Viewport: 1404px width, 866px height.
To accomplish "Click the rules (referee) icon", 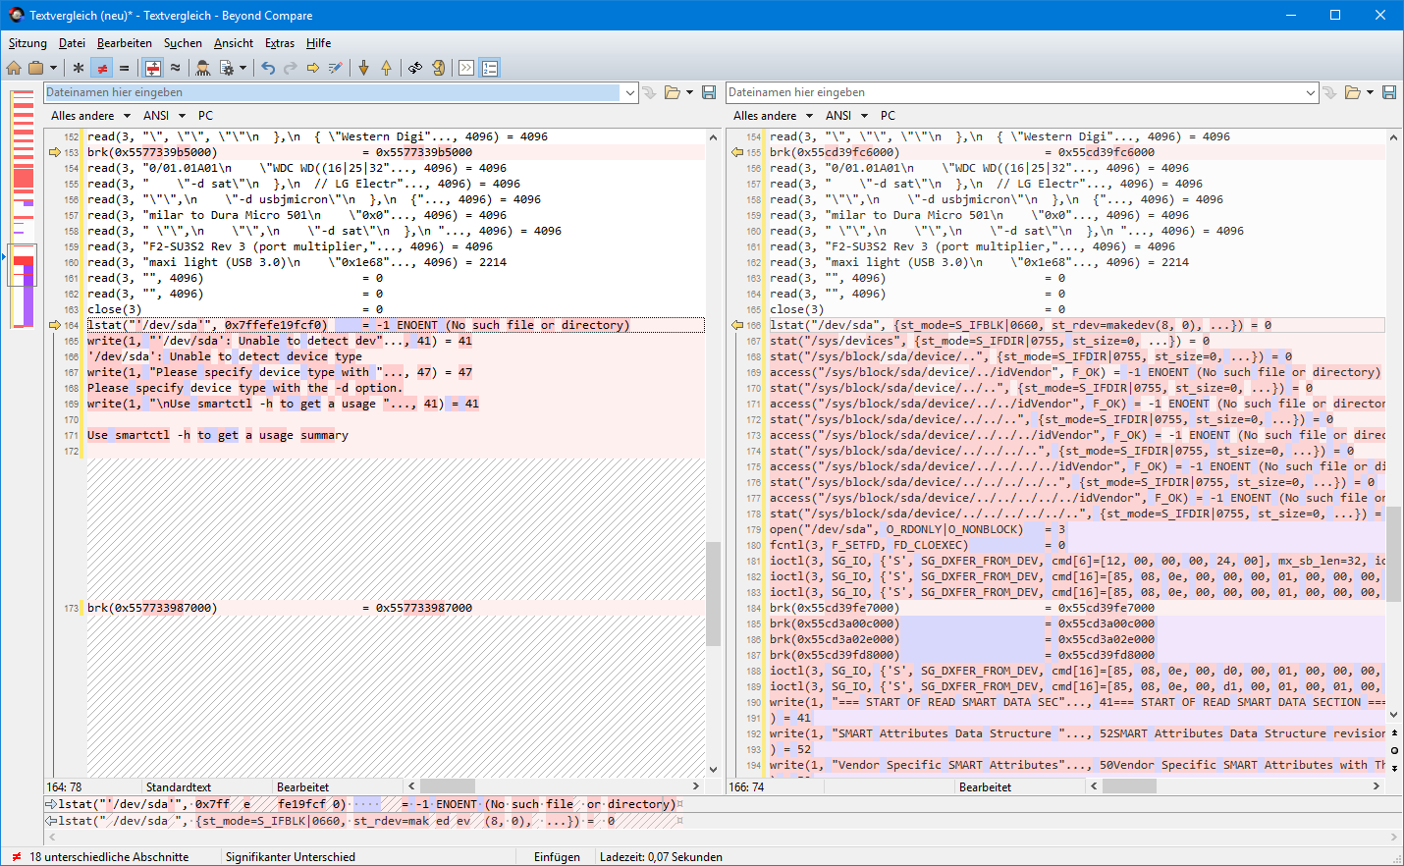I will pos(203,68).
